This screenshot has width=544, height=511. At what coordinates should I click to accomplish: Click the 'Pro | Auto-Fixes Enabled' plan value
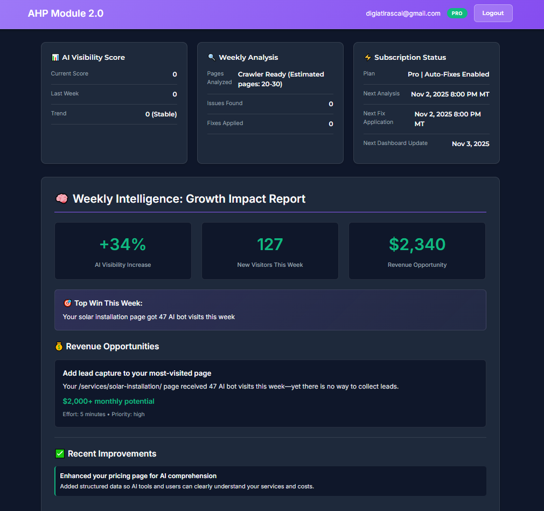[x=449, y=74]
